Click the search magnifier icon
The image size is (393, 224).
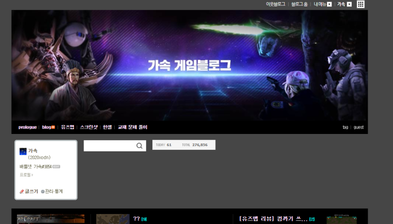point(139,146)
